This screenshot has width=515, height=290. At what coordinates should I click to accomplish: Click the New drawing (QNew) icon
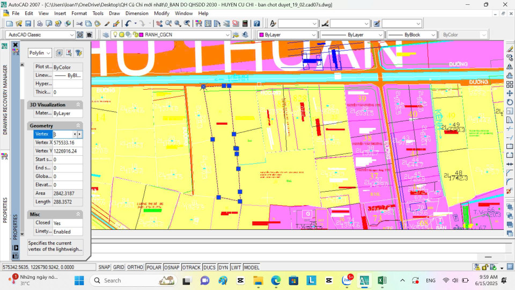10,24
